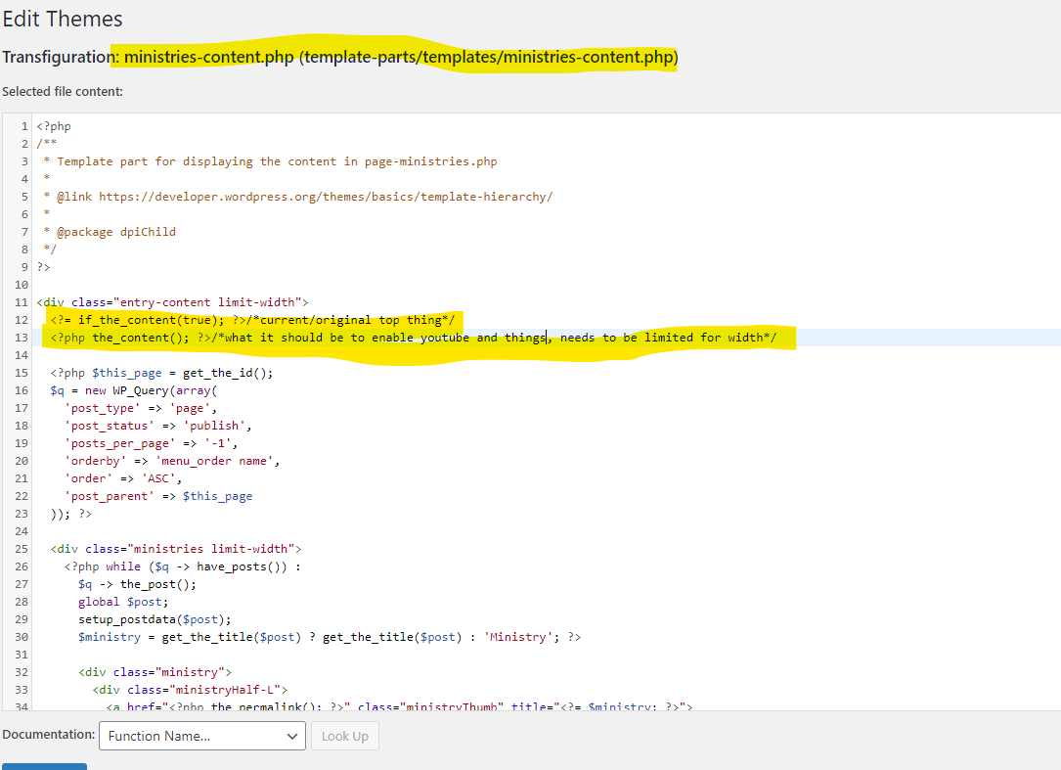Click the developer.wordpress.org URL in the comment
Screen dimensions: 1061x770
(325, 197)
